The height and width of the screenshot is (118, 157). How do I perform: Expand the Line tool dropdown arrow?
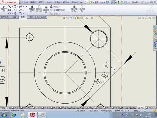click(x=12, y=7)
